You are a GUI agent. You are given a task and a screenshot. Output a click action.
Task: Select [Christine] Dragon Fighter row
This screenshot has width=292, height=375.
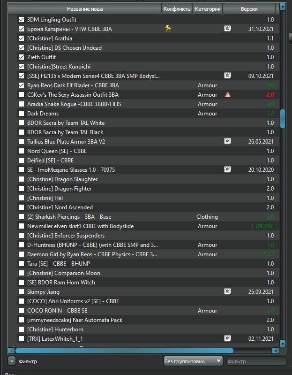(148, 189)
